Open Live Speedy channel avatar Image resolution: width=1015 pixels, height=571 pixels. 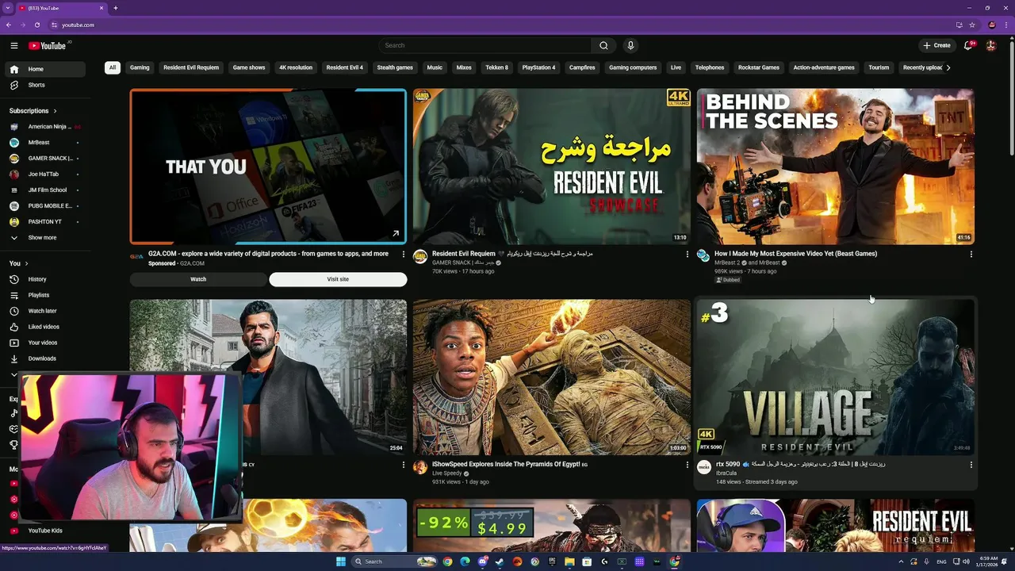pyautogui.click(x=420, y=467)
